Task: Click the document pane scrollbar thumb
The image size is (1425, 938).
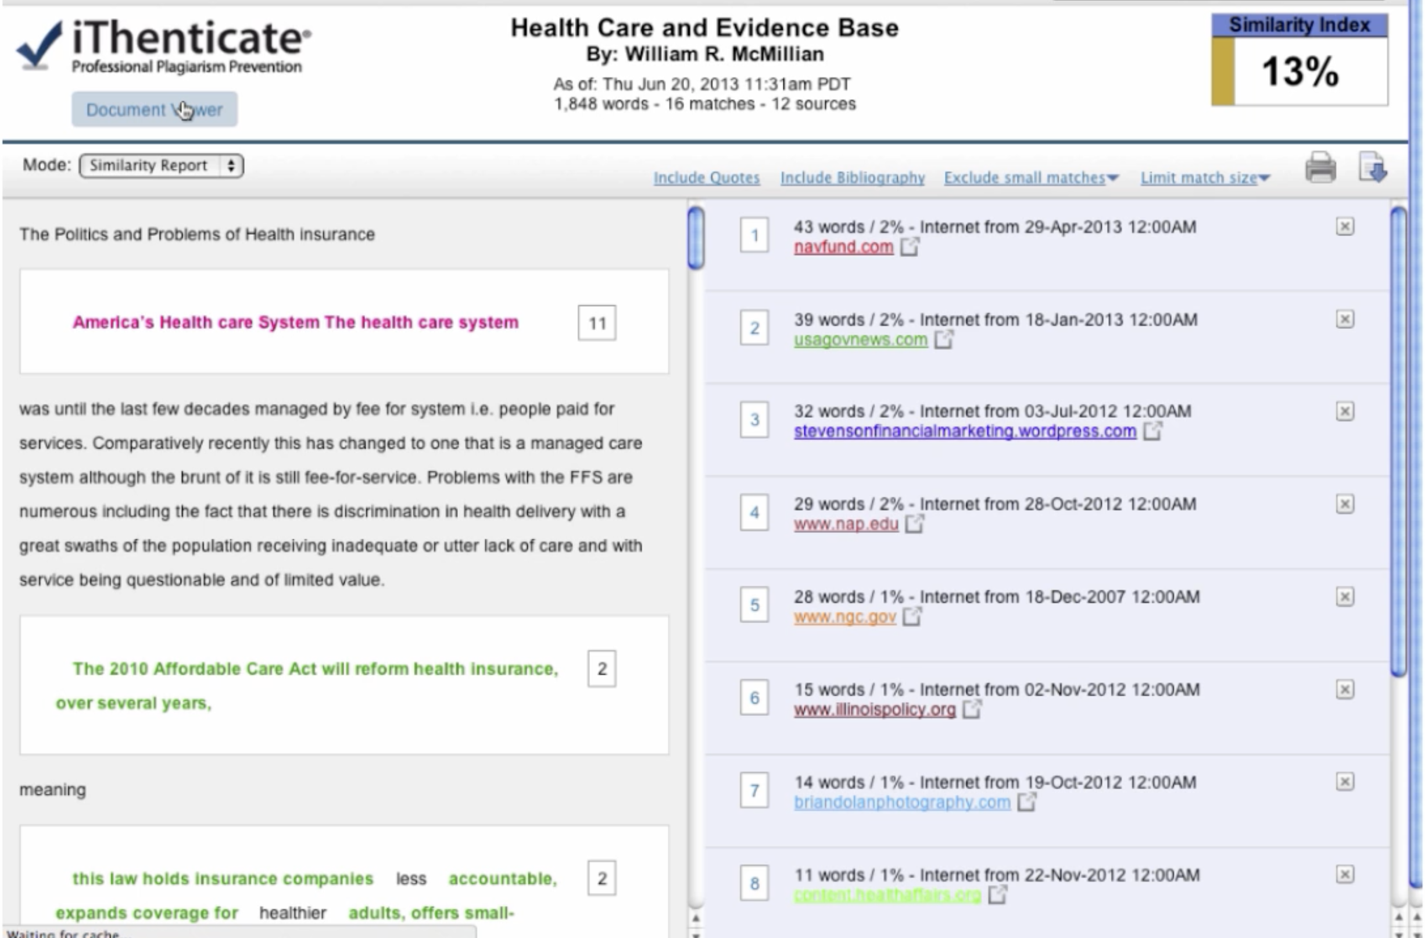Action: [x=695, y=237]
